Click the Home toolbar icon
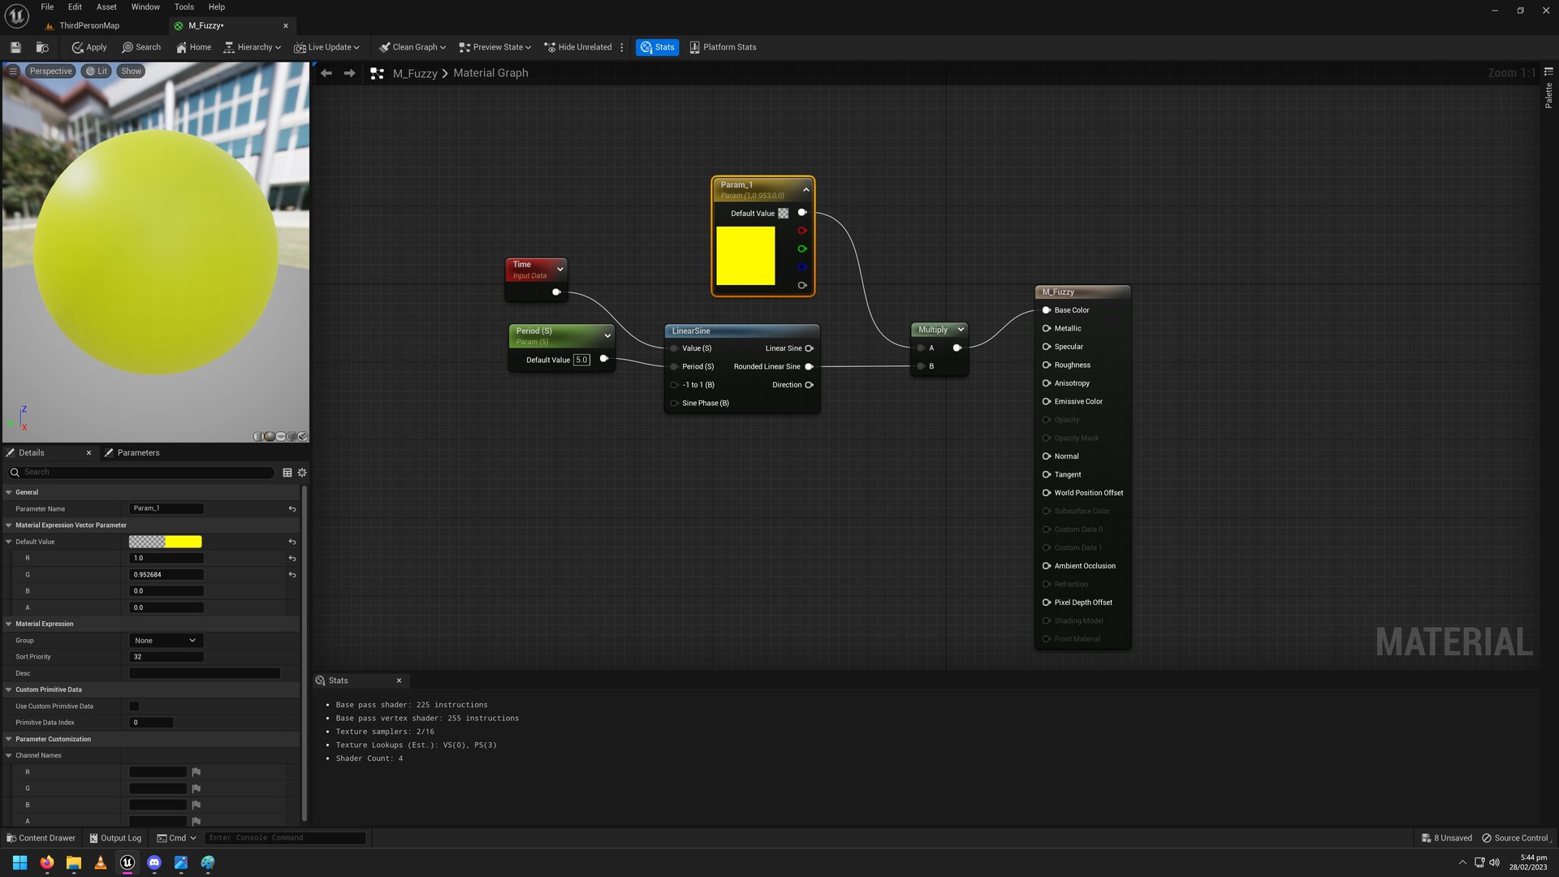The height and width of the screenshot is (877, 1559). 192,46
